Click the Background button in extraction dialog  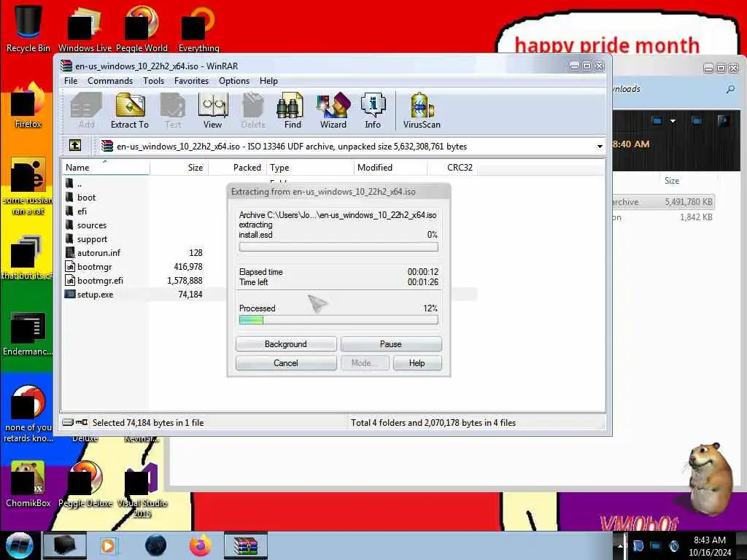(286, 344)
